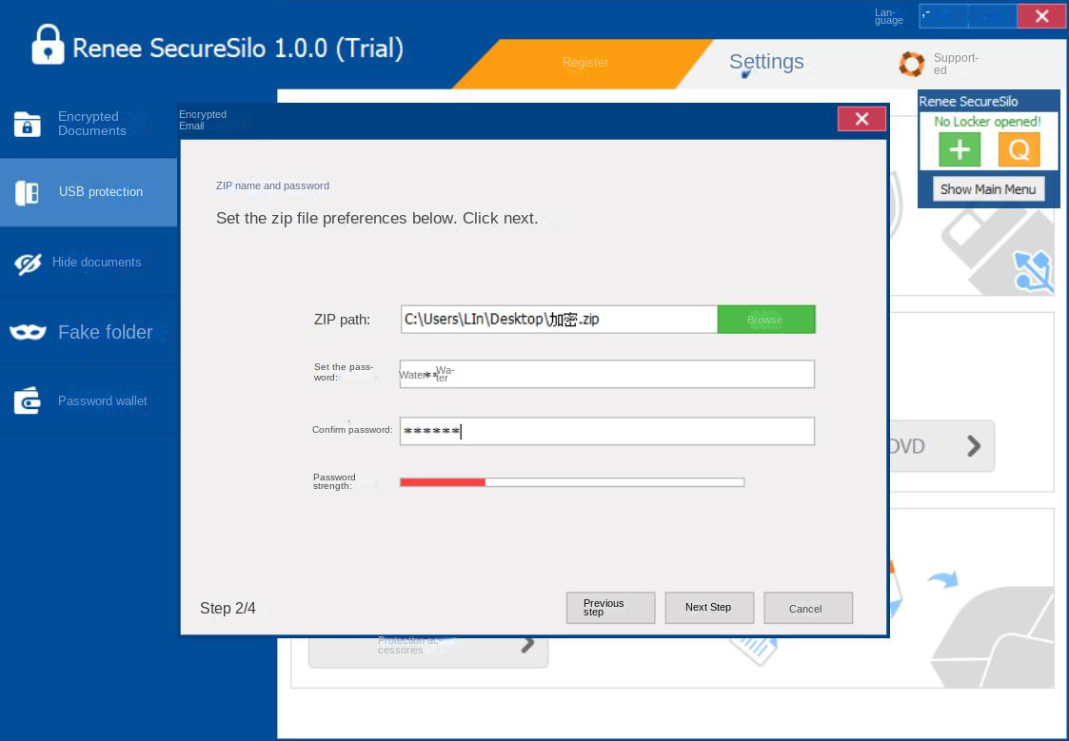Open the Register tab
The height and width of the screenshot is (741, 1069).
(x=584, y=63)
